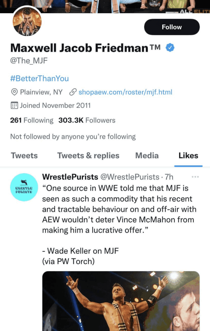Open MJF's profile avatar picture

(27, 22)
